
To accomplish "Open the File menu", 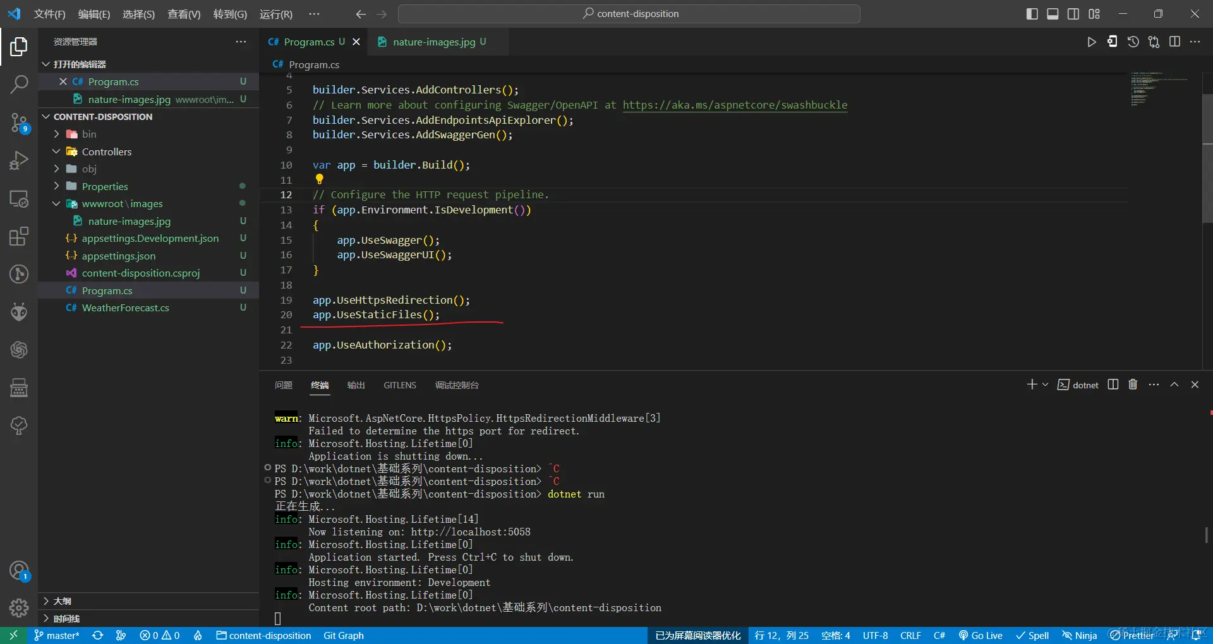I will tap(49, 14).
